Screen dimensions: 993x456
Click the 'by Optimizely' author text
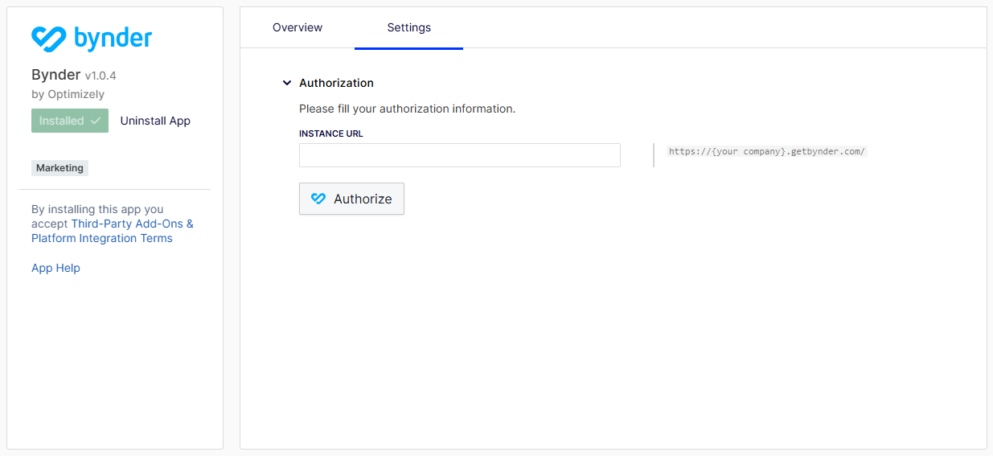pos(68,94)
